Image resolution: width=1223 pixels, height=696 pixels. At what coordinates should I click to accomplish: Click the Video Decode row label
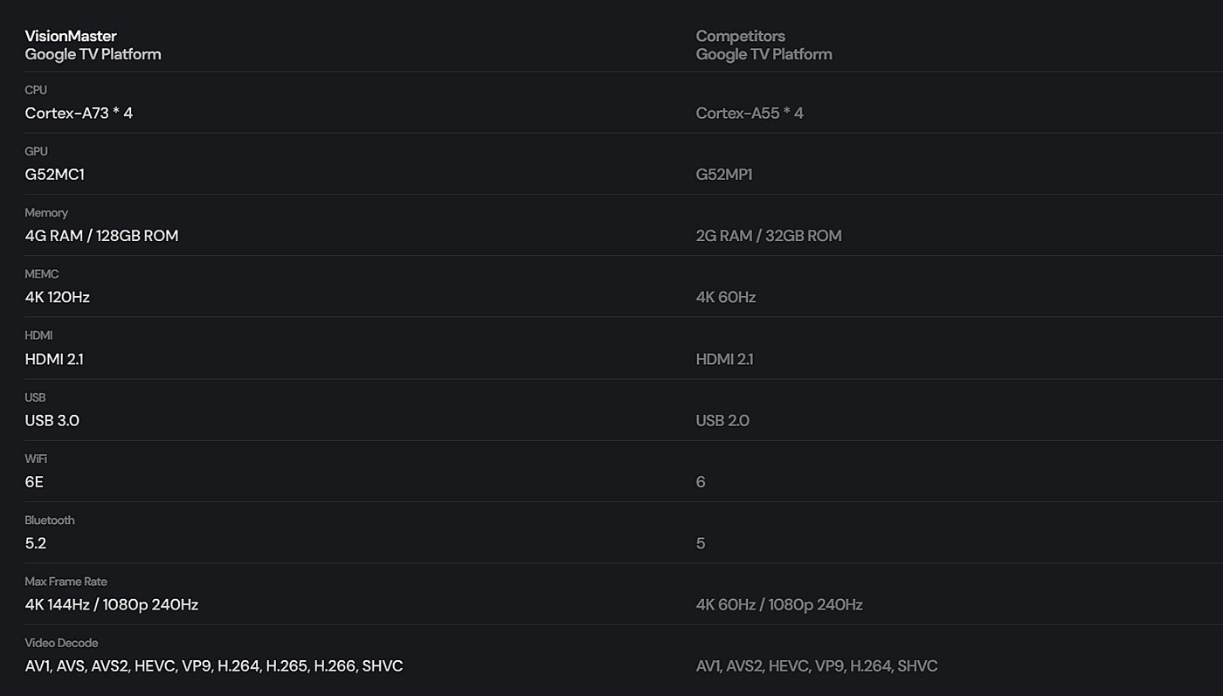tap(61, 643)
